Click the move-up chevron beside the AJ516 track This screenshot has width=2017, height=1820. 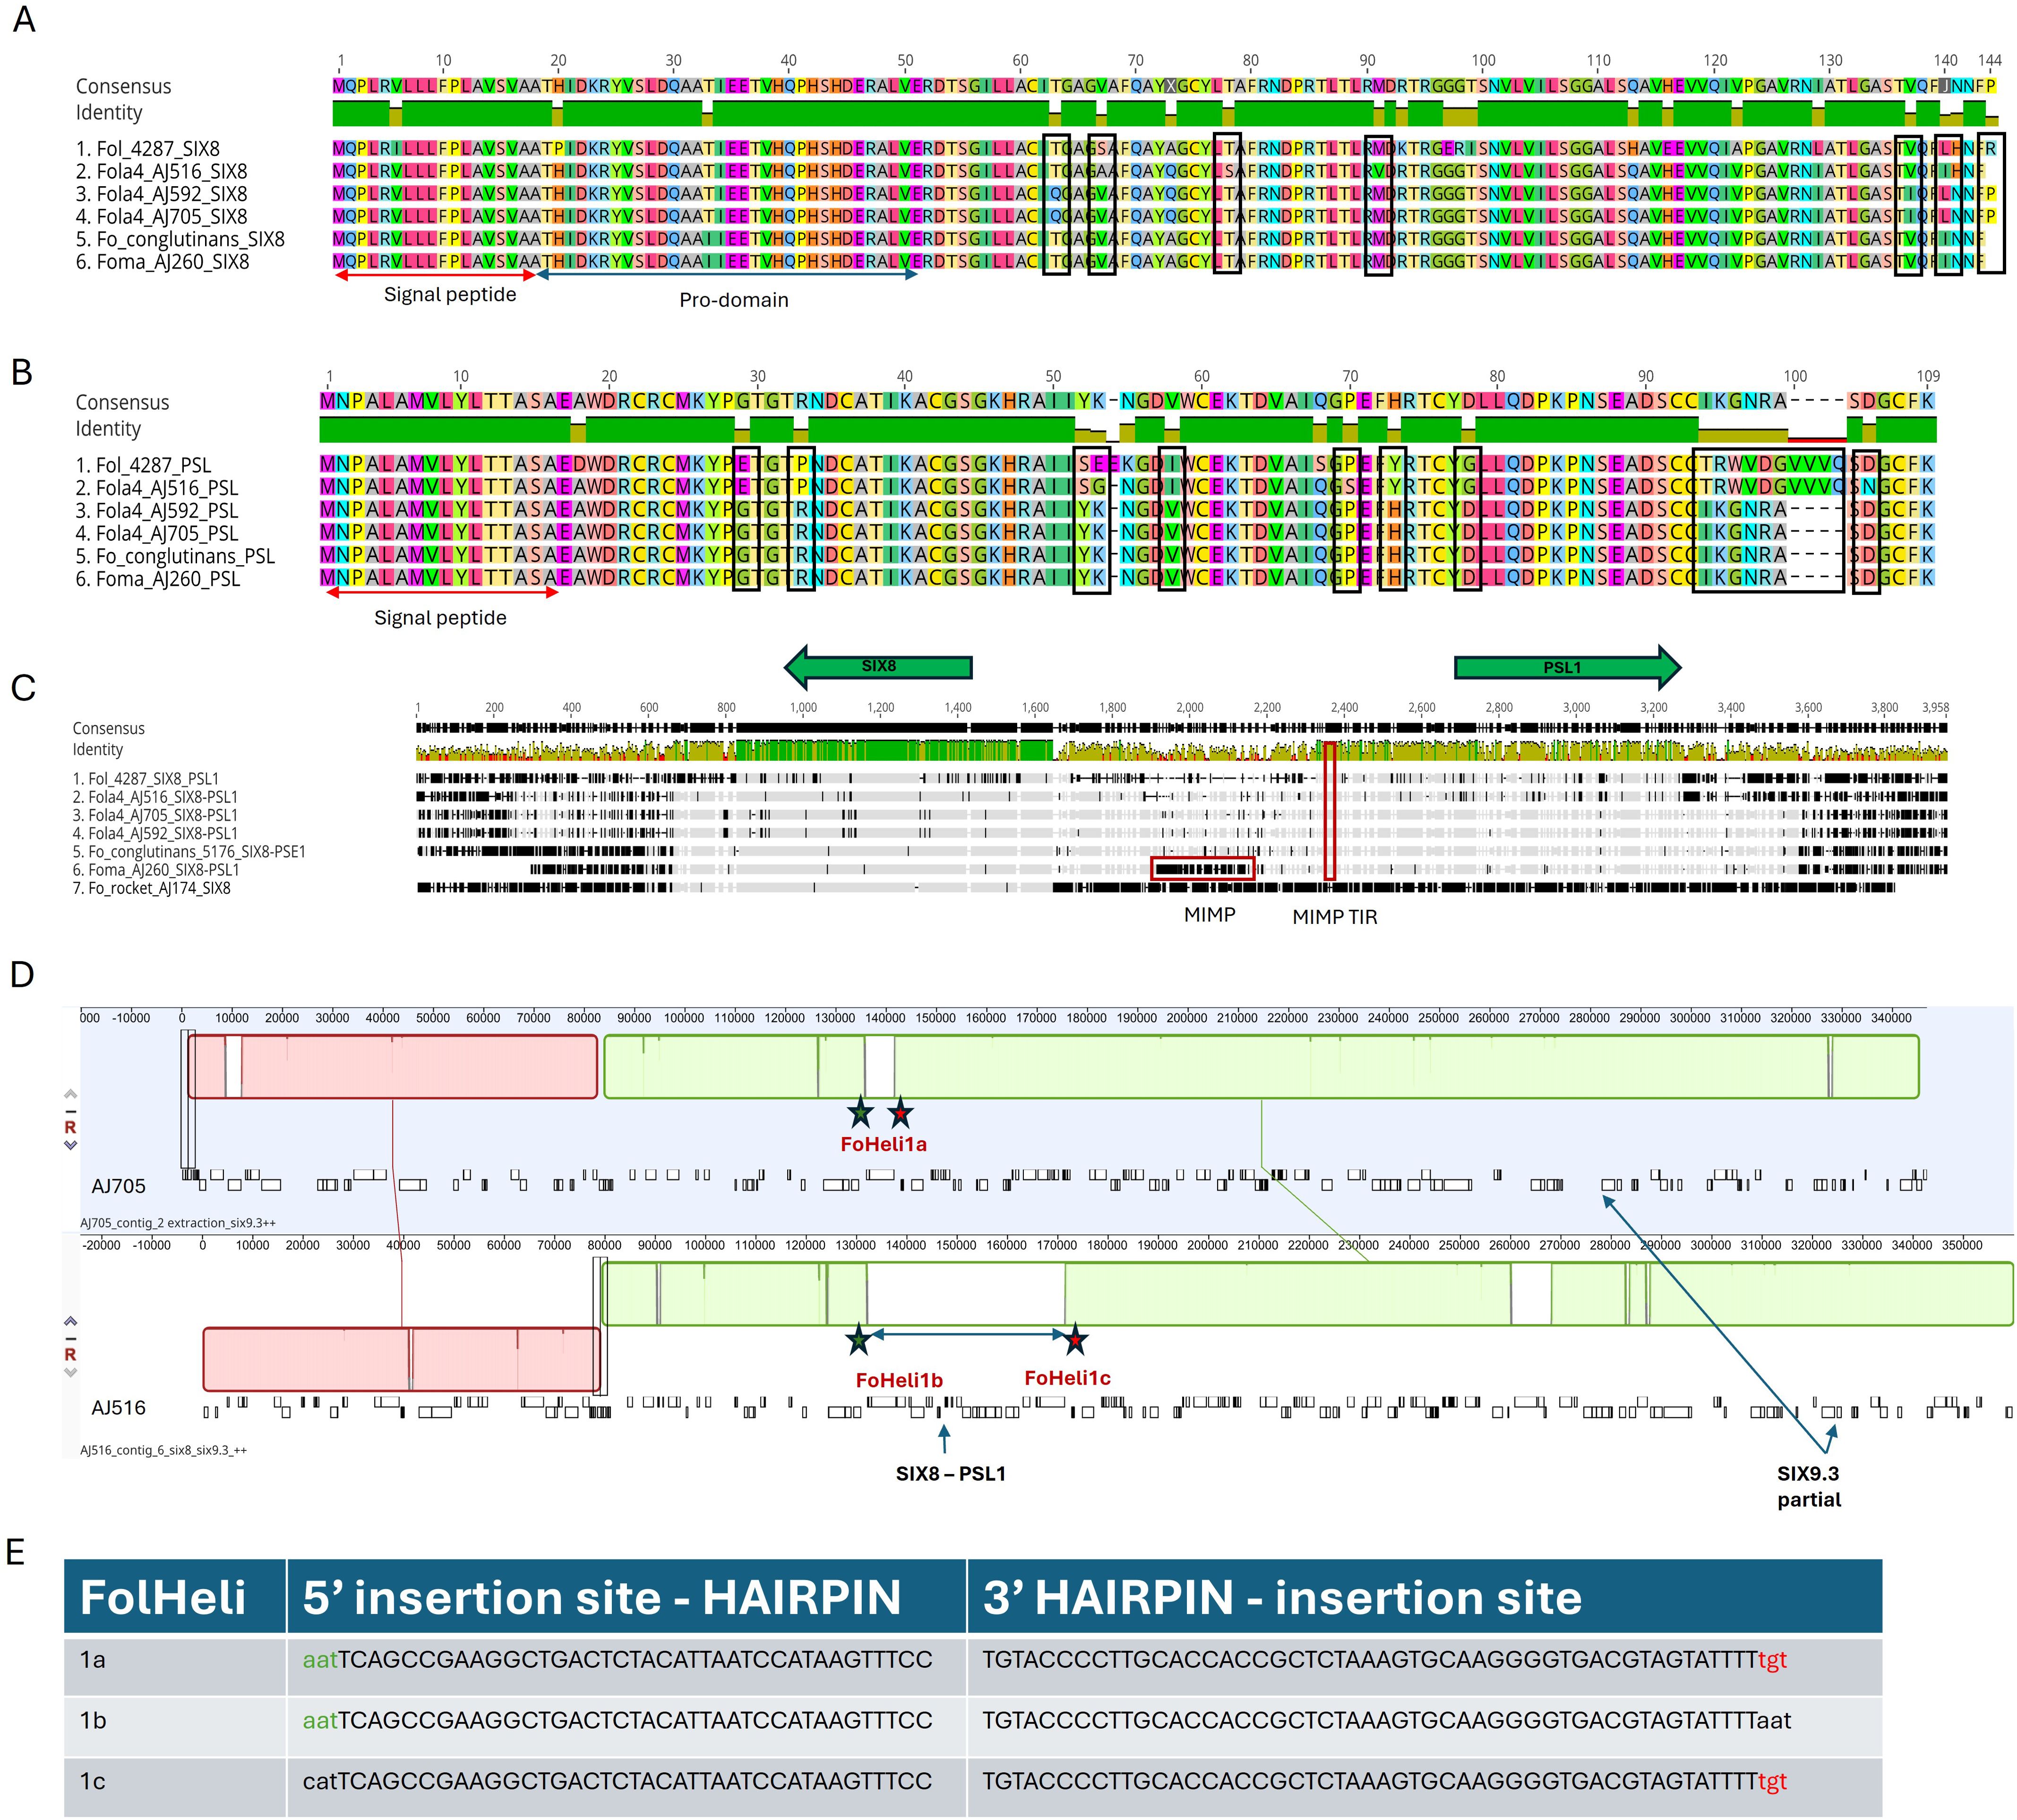[70, 1322]
